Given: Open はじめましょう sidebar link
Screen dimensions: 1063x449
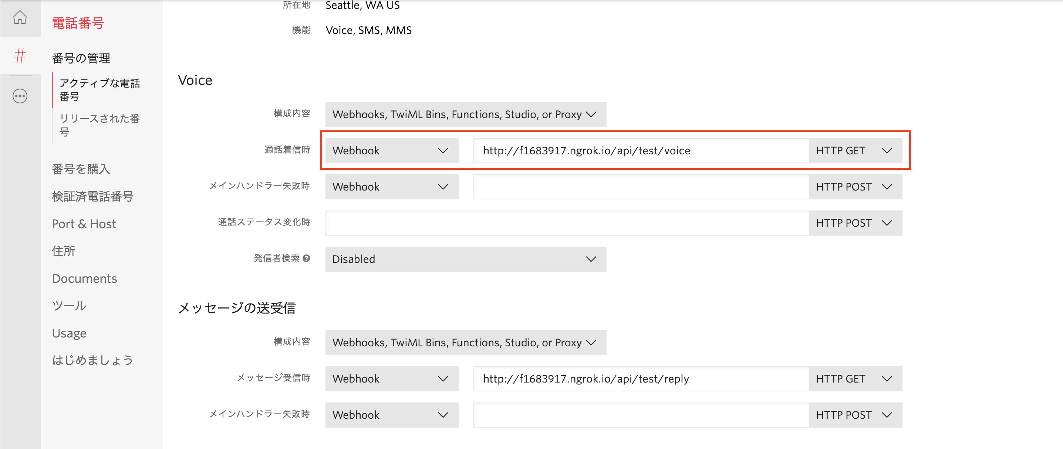Looking at the screenshot, I should (x=93, y=360).
